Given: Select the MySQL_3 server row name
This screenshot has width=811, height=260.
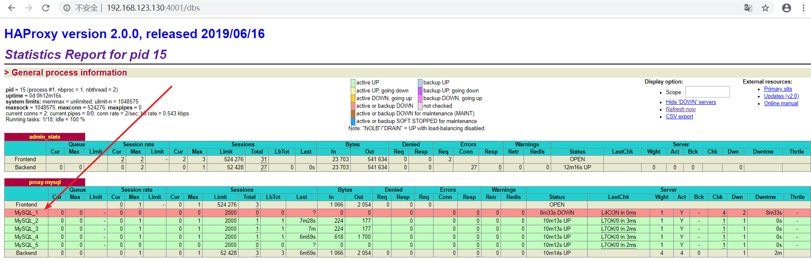Looking at the screenshot, I should click(x=26, y=229).
